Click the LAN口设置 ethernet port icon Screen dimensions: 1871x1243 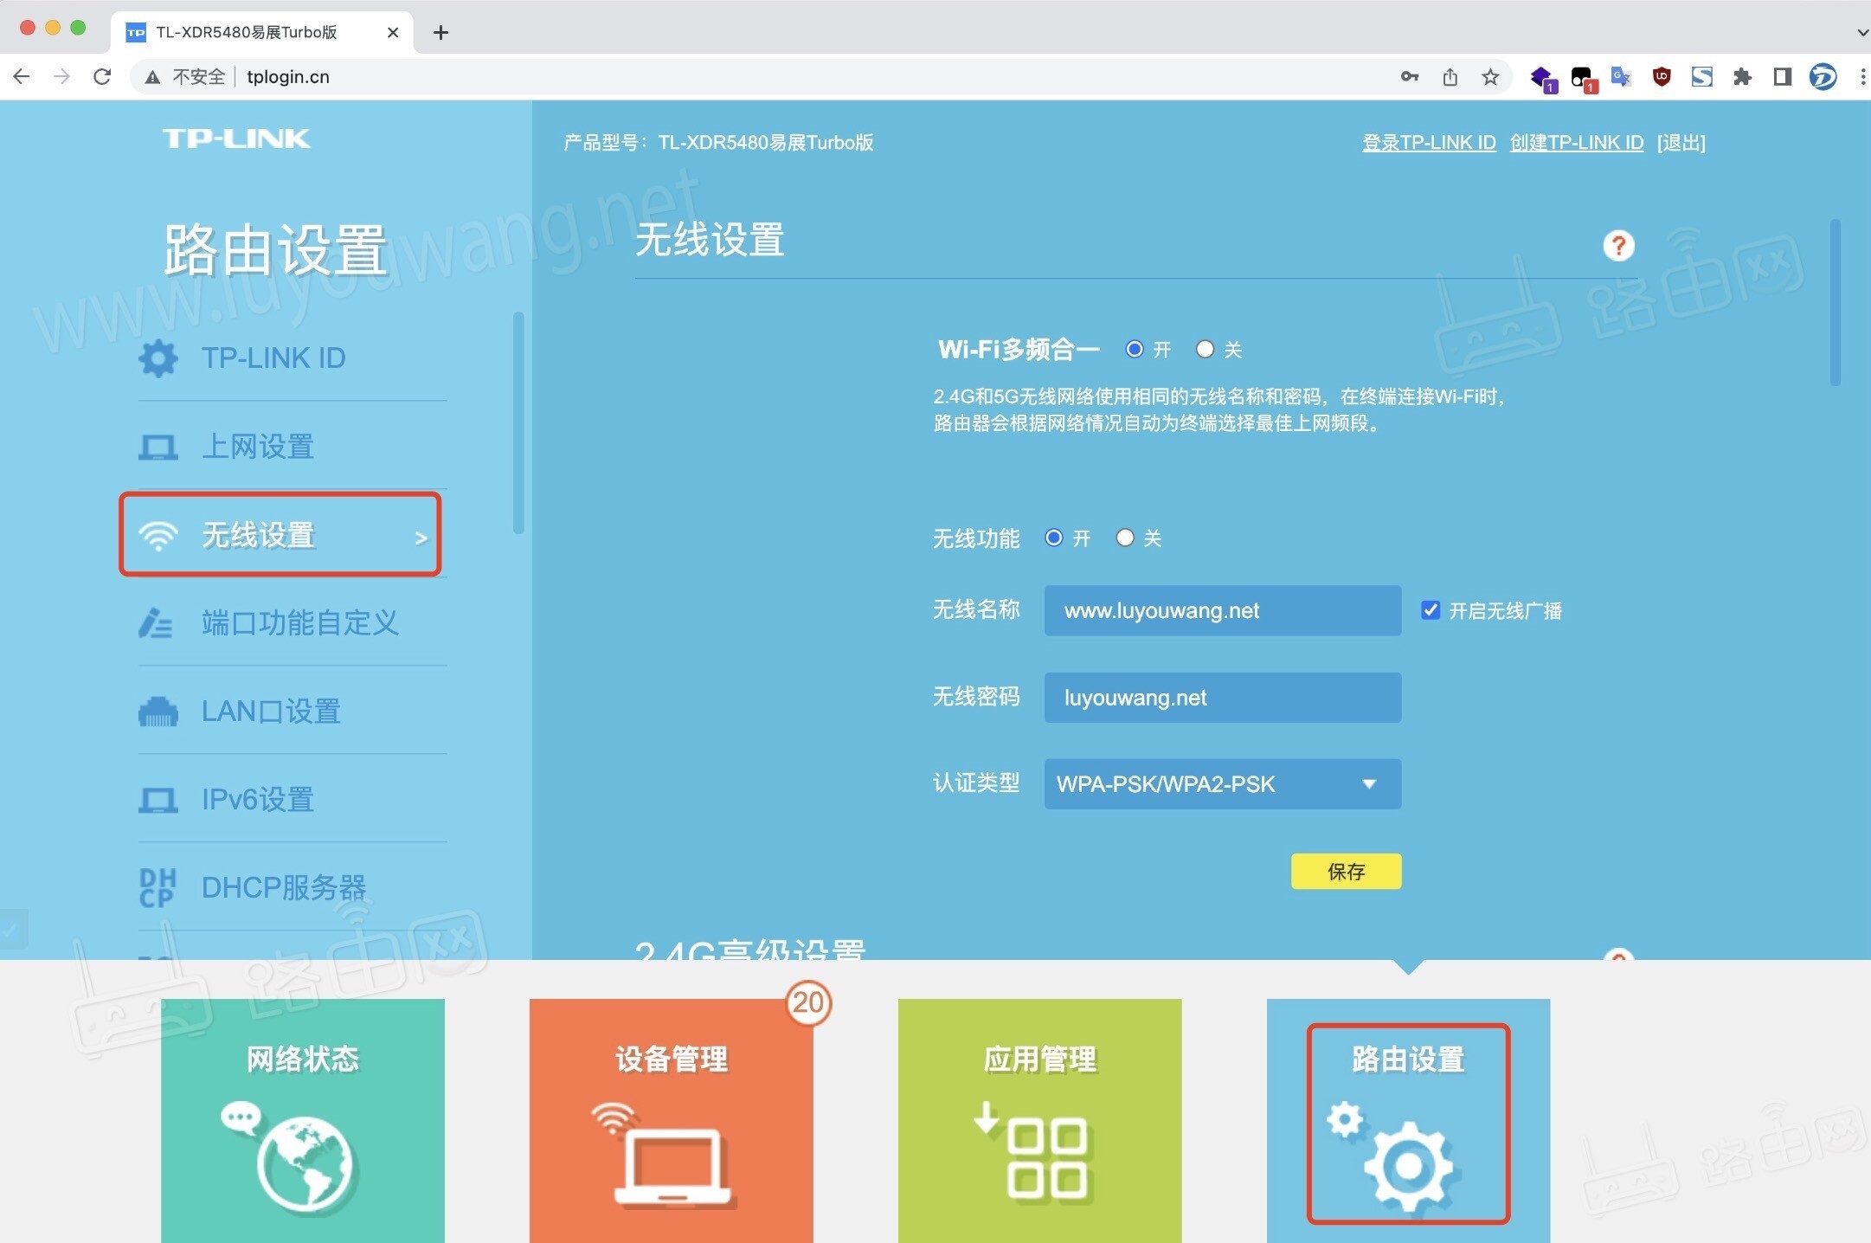point(158,712)
